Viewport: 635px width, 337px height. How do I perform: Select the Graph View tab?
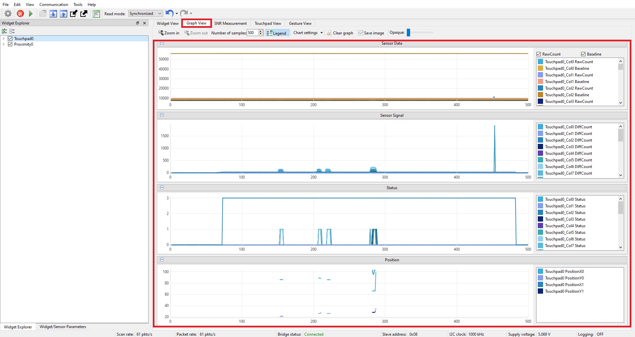pos(196,23)
